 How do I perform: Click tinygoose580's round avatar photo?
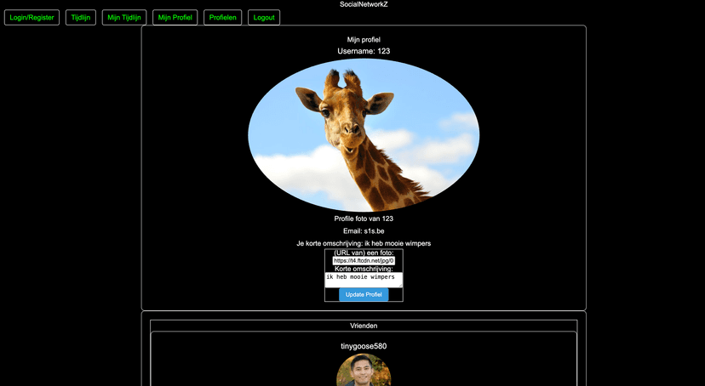[364, 372]
